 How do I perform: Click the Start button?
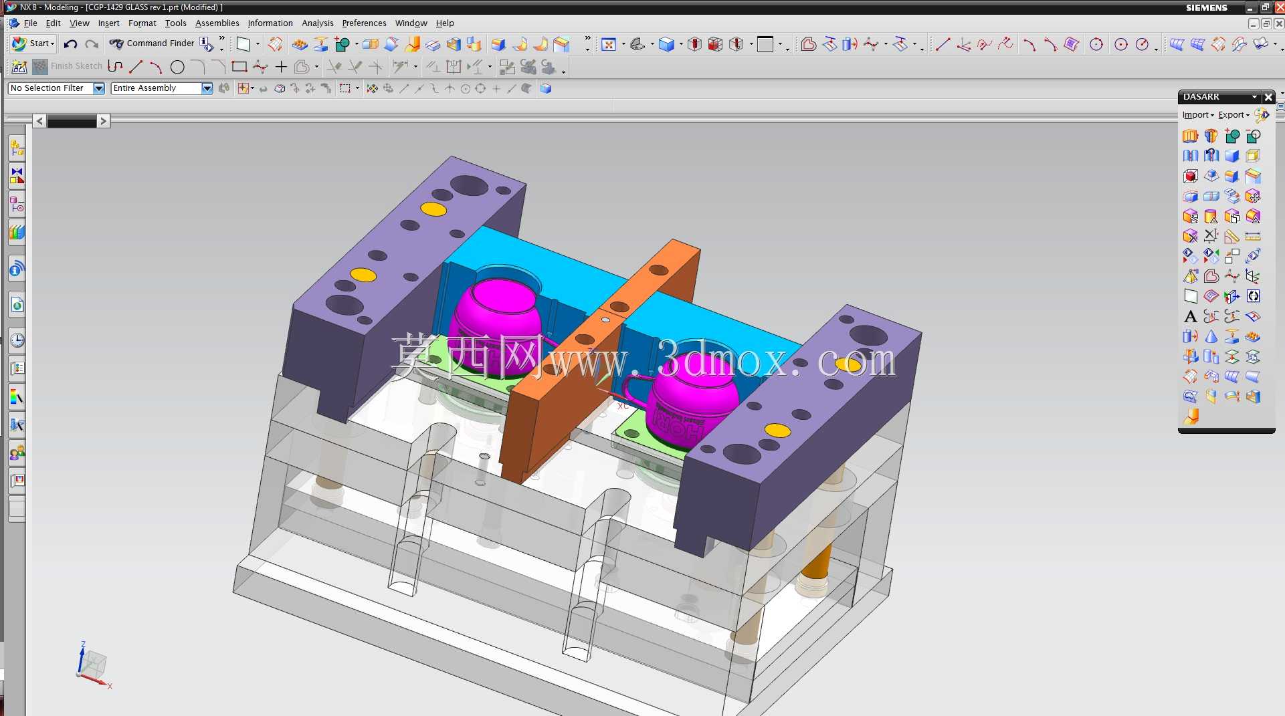(x=33, y=44)
